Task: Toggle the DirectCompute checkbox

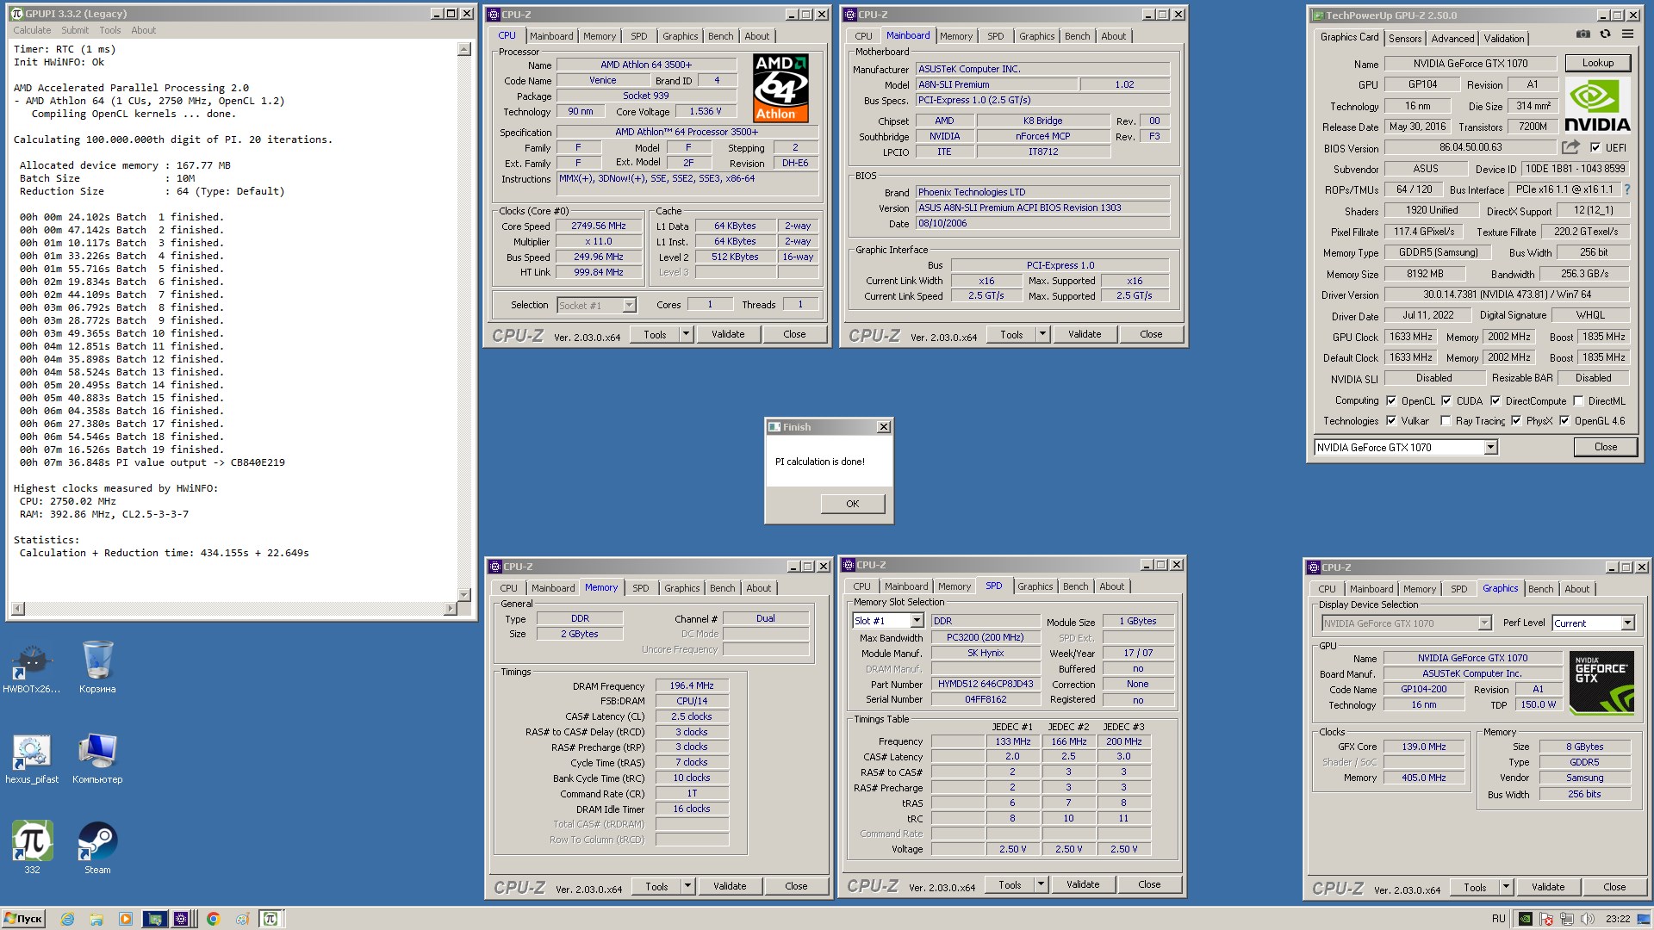Action: [x=1495, y=400]
